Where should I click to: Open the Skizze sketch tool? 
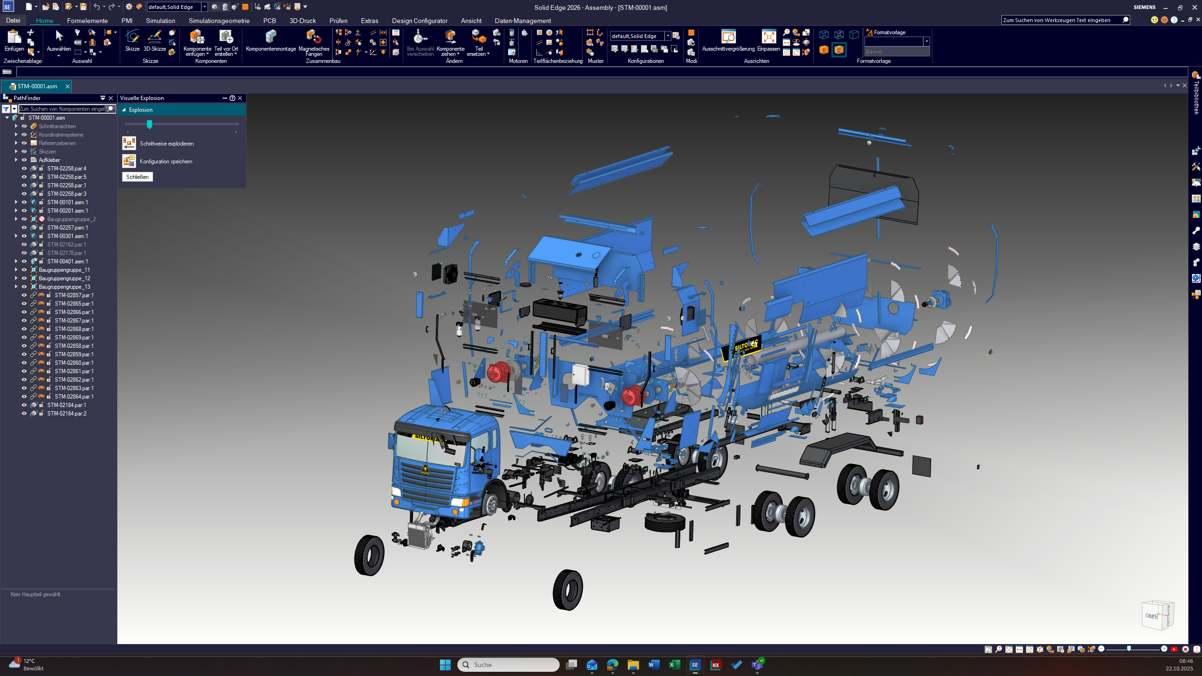132,37
